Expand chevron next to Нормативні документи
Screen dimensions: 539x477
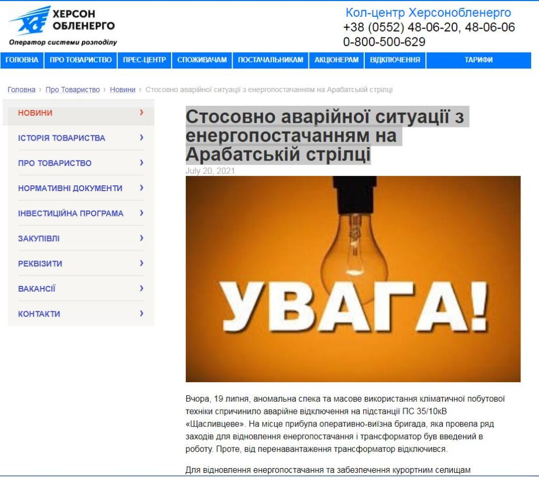[x=142, y=188]
